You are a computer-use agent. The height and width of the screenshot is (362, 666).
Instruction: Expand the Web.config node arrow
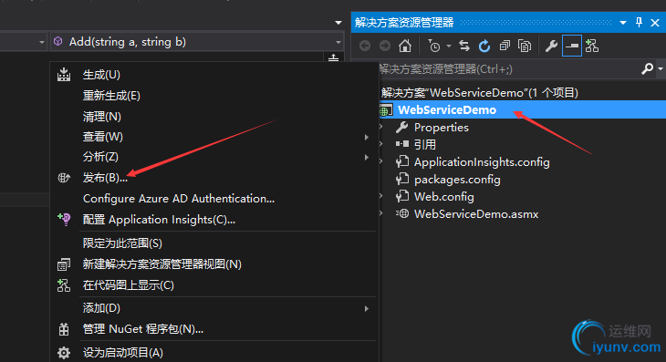(381, 196)
